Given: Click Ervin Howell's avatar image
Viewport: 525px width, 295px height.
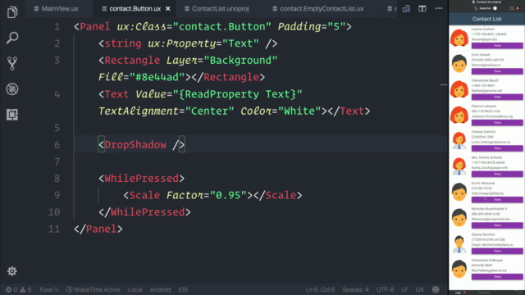Looking at the screenshot, I should pyautogui.click(x=459, y=64).
